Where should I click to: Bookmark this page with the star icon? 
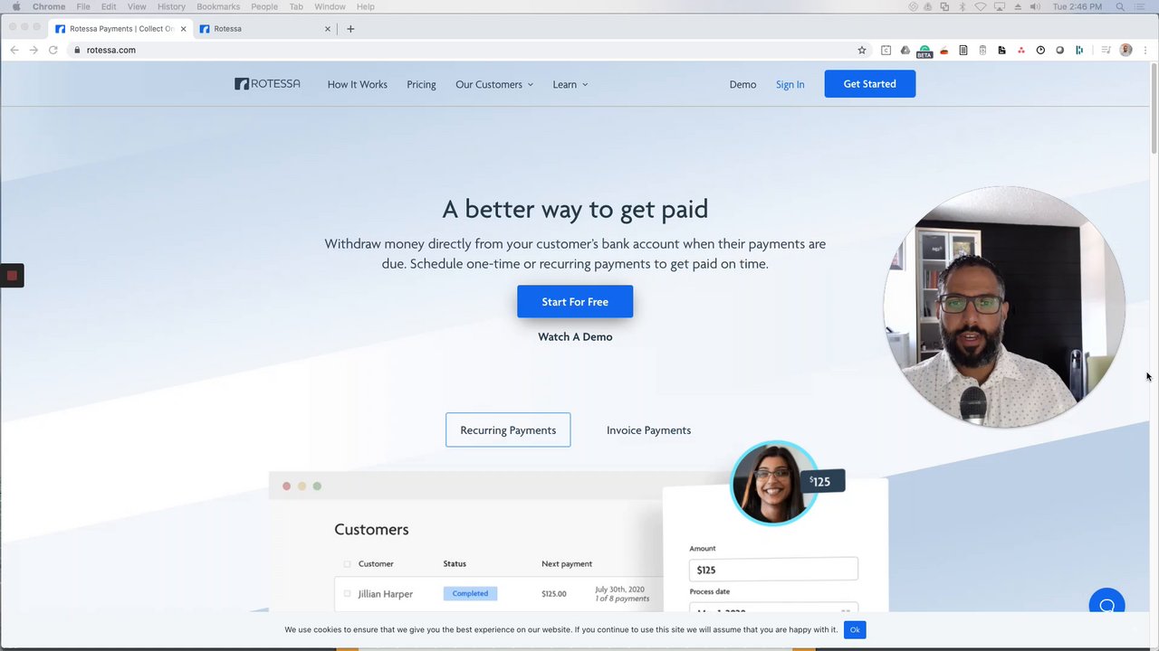pyautogui.click(x=862, y=50)
